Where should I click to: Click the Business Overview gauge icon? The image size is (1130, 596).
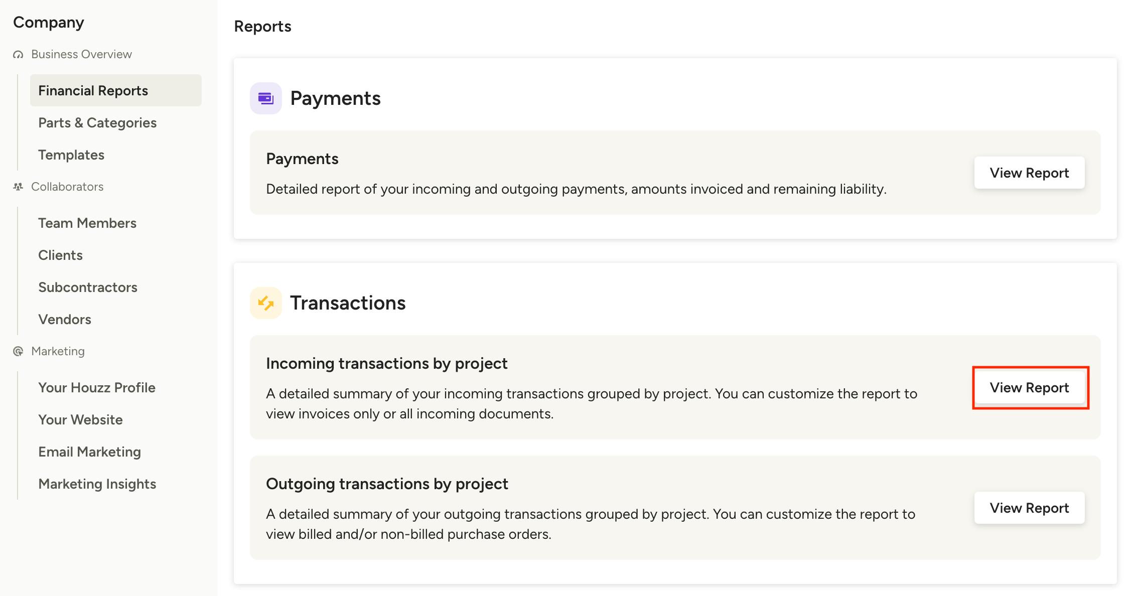tap(18, 55)
